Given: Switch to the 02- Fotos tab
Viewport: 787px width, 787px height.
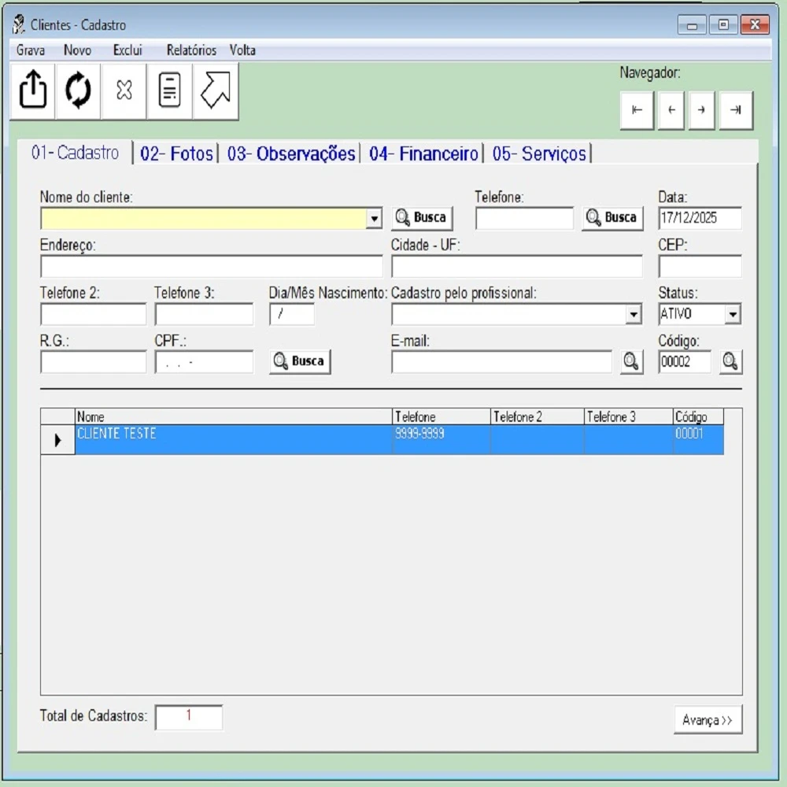Looking at the screenshot, I should (176, 154).
